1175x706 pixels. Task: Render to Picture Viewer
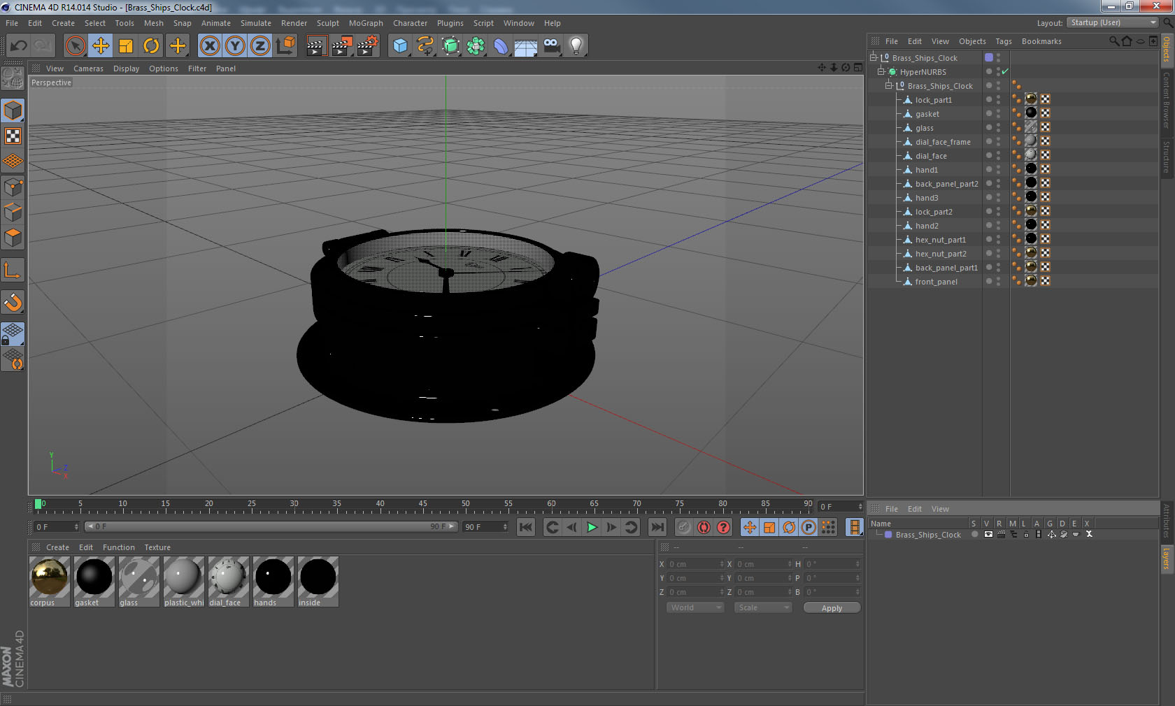(x=342, y=46)
